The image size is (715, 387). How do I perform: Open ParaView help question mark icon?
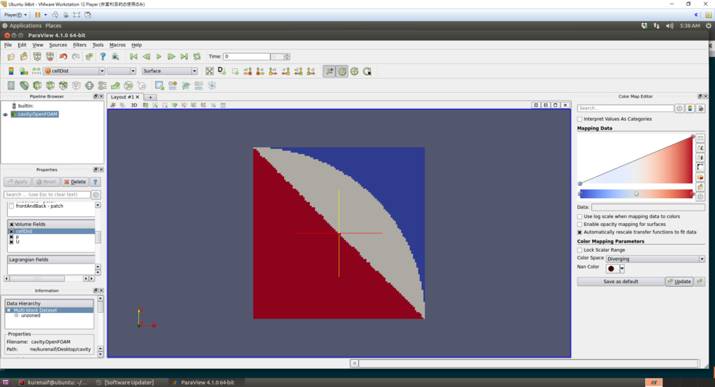(x=103, y=56)
